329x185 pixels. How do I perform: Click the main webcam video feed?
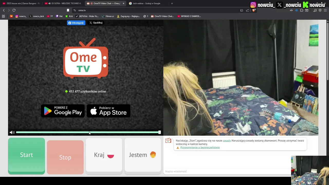tap(241, 78)
